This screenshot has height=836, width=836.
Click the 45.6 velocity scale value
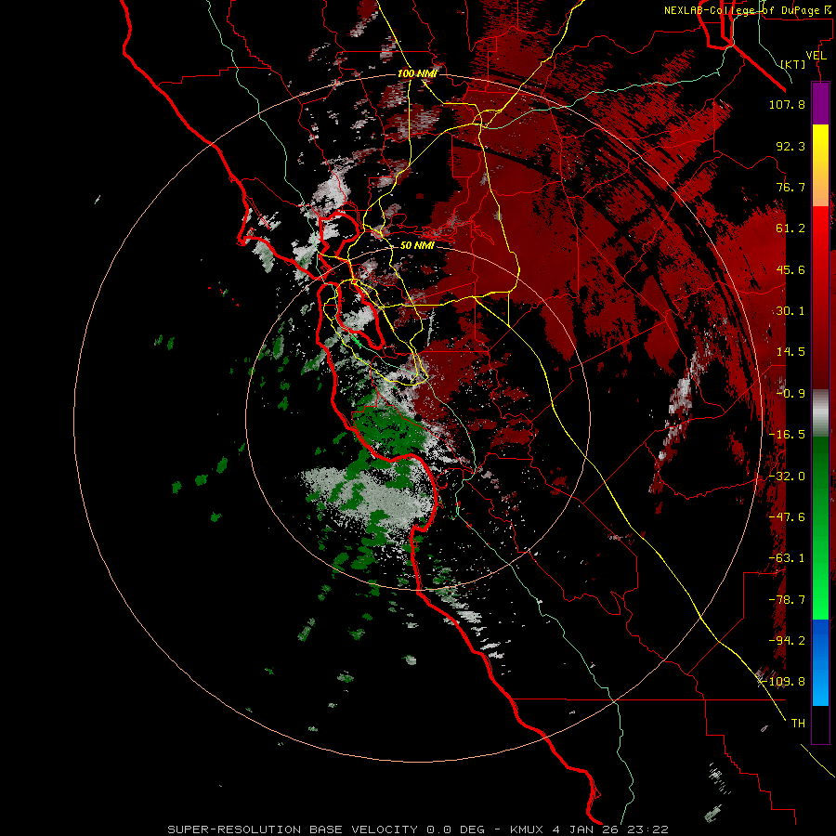790,269
